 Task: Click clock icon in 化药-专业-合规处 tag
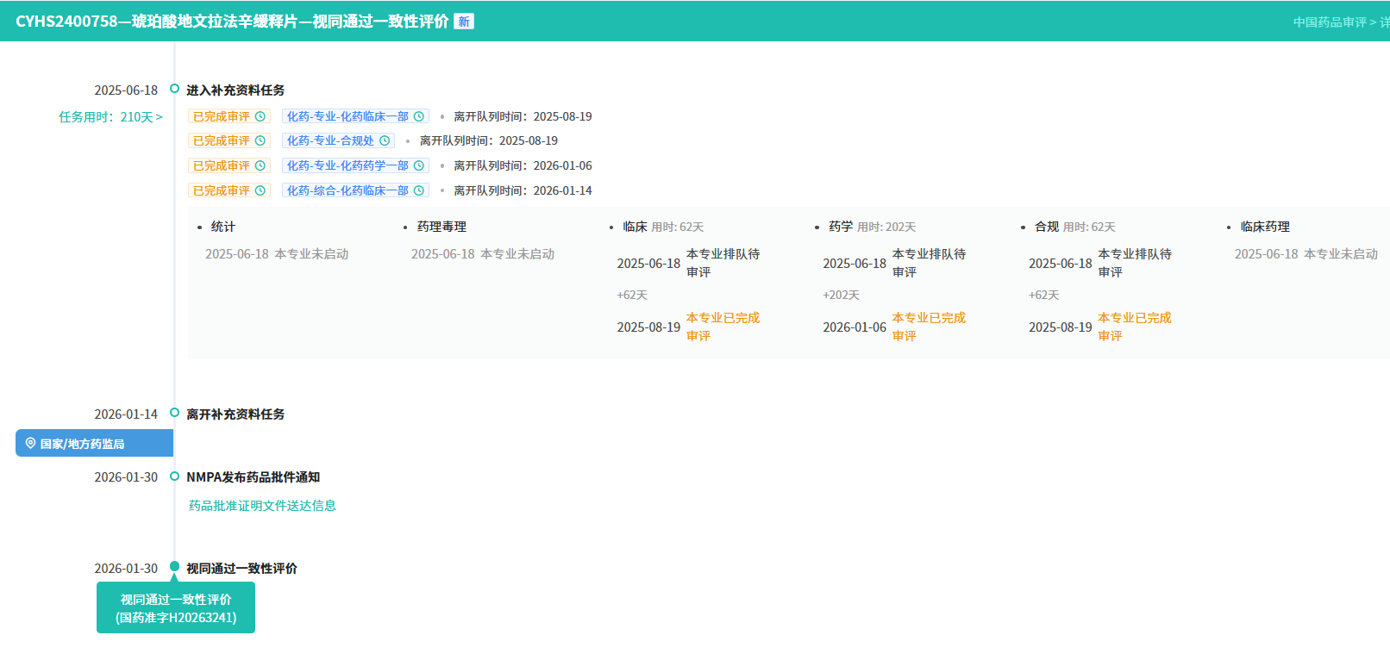click(385, 140)
